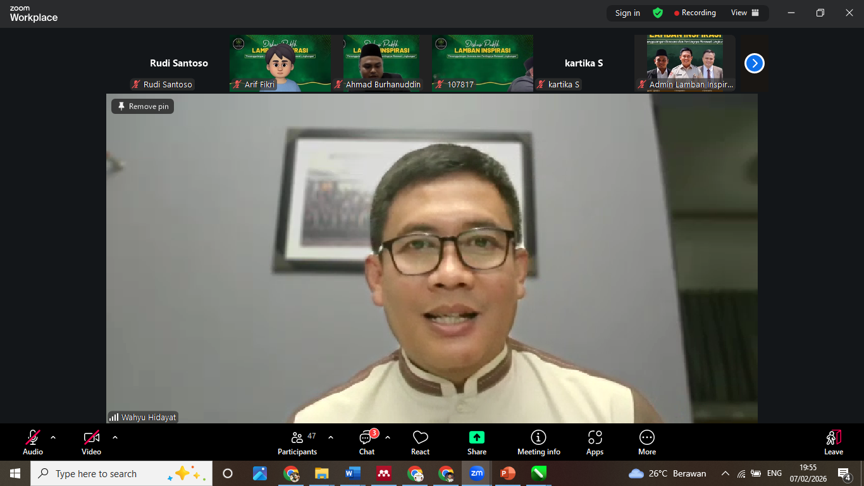Image resolution: width=864 pixels, height=486 pixels.
Task: Stop recording via the Recording indicator
Action: (694, 13)
